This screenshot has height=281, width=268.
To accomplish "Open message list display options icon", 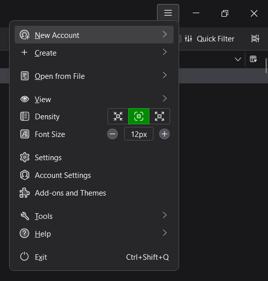I will (x=255, y=38).
